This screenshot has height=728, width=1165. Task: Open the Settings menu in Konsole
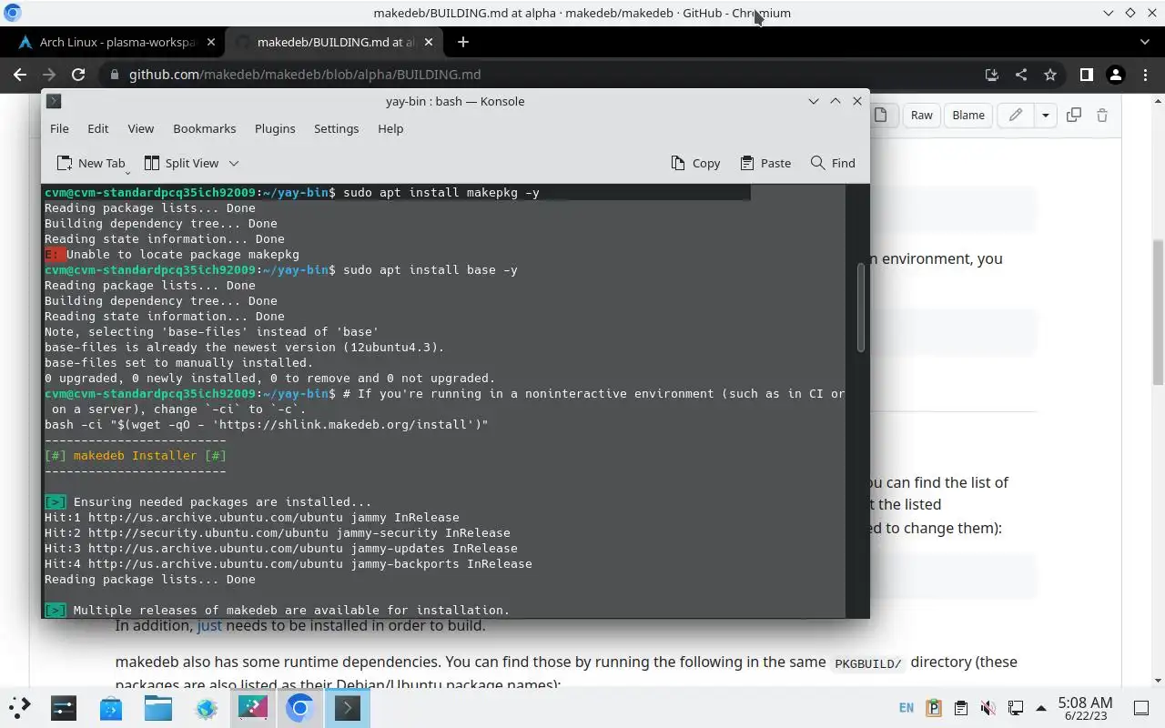336,128
